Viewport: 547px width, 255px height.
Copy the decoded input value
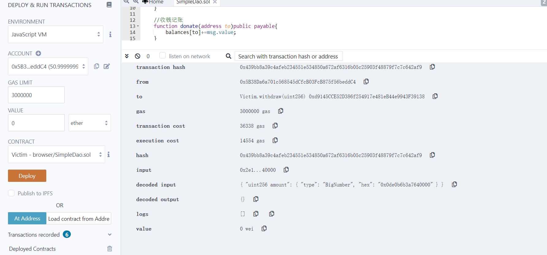point(454,184)
